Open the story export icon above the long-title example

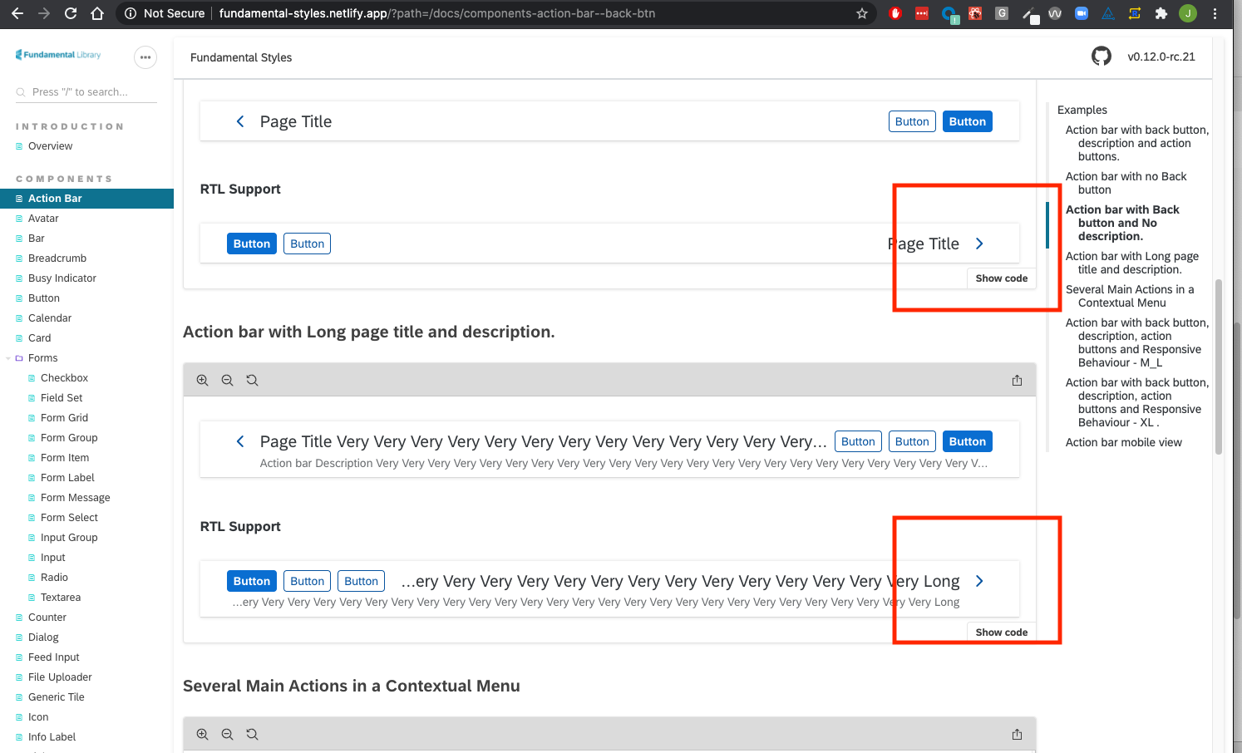click(1017, 380)
